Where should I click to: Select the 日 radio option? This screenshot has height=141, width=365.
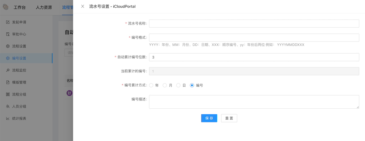(x=178, y=85)
